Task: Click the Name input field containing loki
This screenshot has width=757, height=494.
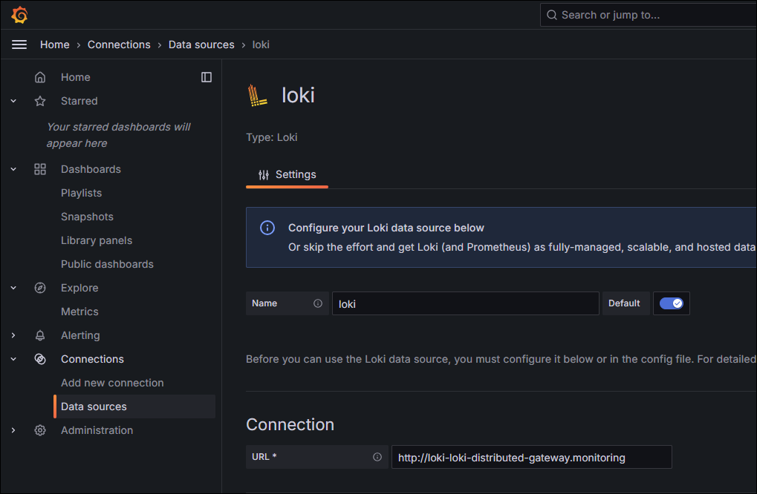Action: point(465,303)
